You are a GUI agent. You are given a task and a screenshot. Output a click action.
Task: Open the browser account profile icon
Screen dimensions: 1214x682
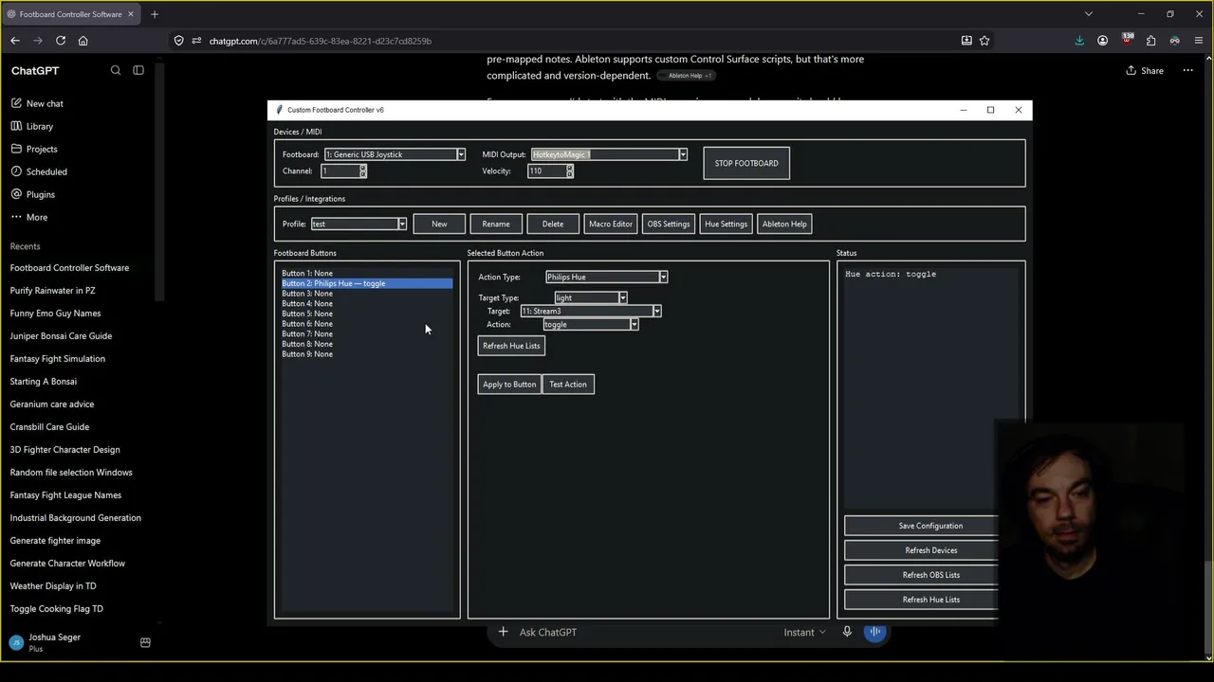pyautogui.click(x=1102, y=41)
